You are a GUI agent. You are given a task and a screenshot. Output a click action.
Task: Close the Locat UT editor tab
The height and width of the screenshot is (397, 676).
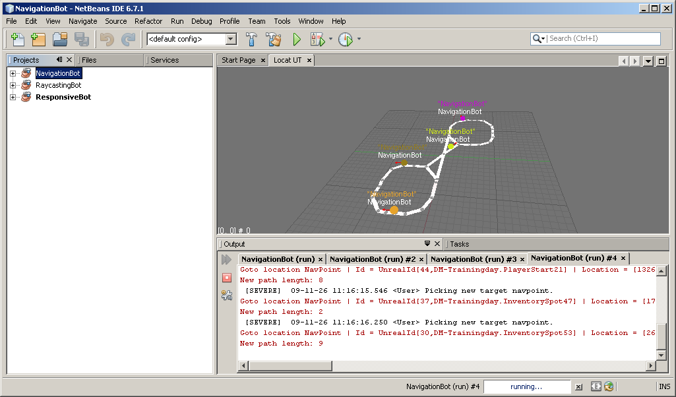pos(309,61)
